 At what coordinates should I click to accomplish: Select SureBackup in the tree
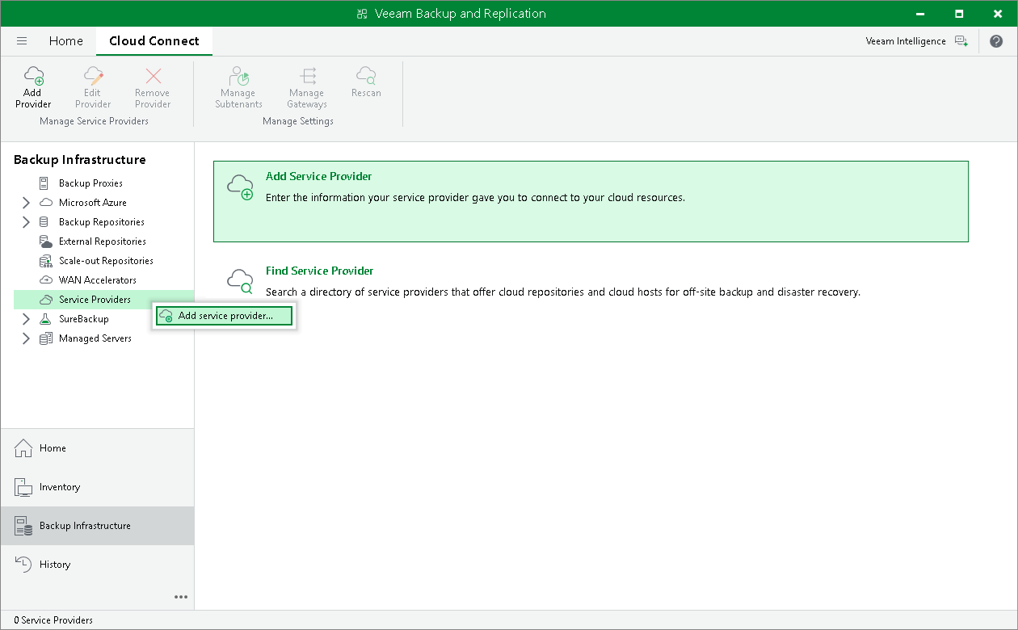pyautogui.click(x=84, y=319)
